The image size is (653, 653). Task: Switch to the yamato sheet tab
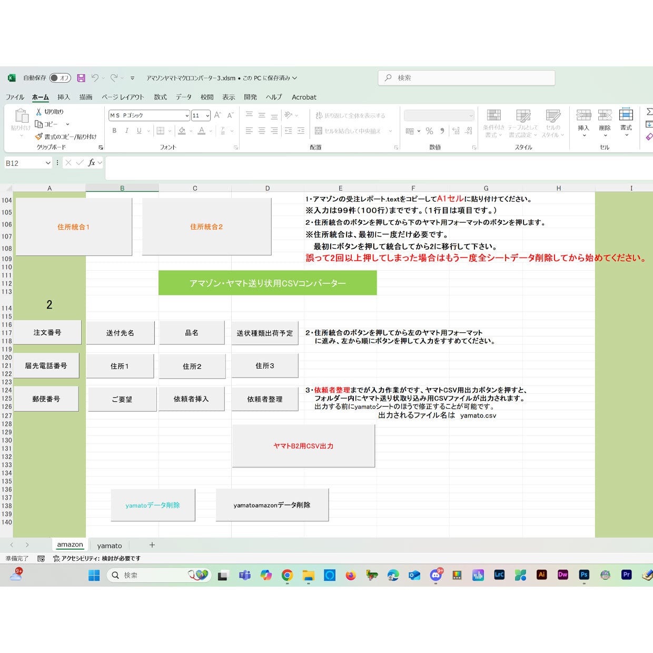110,546
